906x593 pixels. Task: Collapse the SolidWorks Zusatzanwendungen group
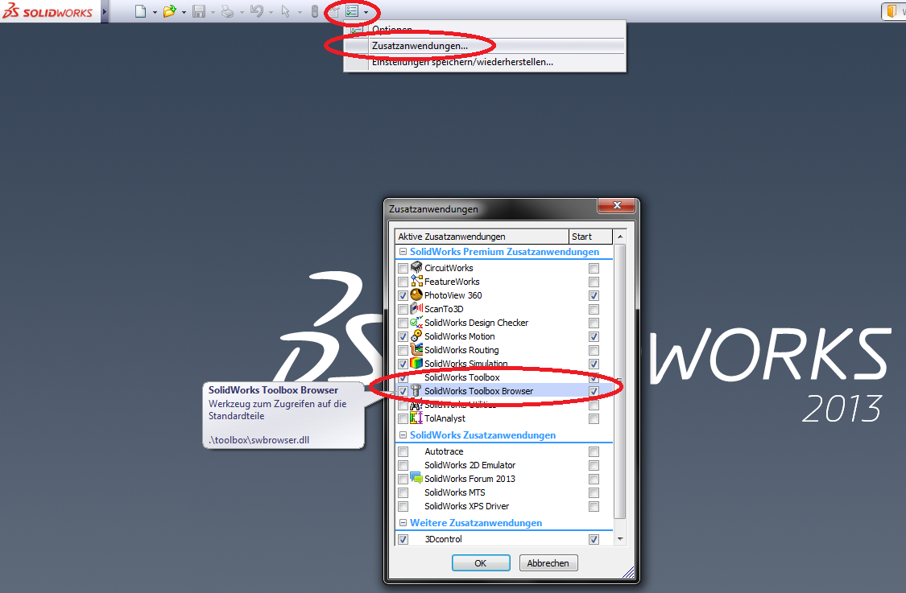point(403,435)
